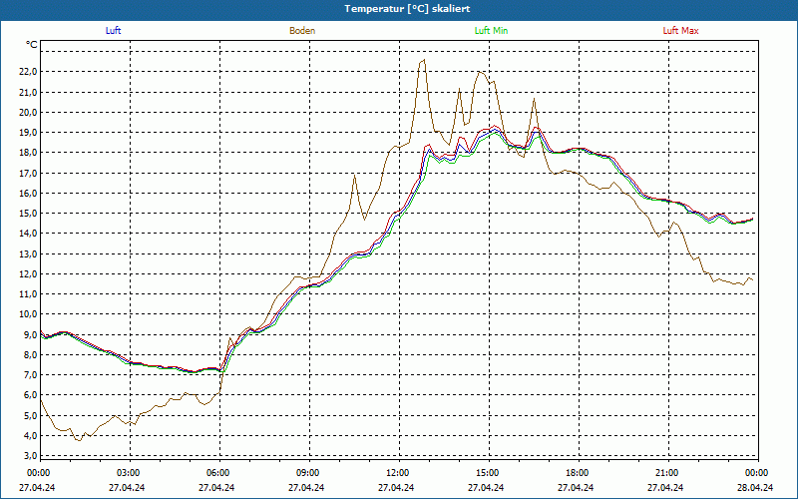Screen dimensions: 798x499
Task: Click the purple "Luft" legend label
Action: pyautogui.click(x=113, y=31)
